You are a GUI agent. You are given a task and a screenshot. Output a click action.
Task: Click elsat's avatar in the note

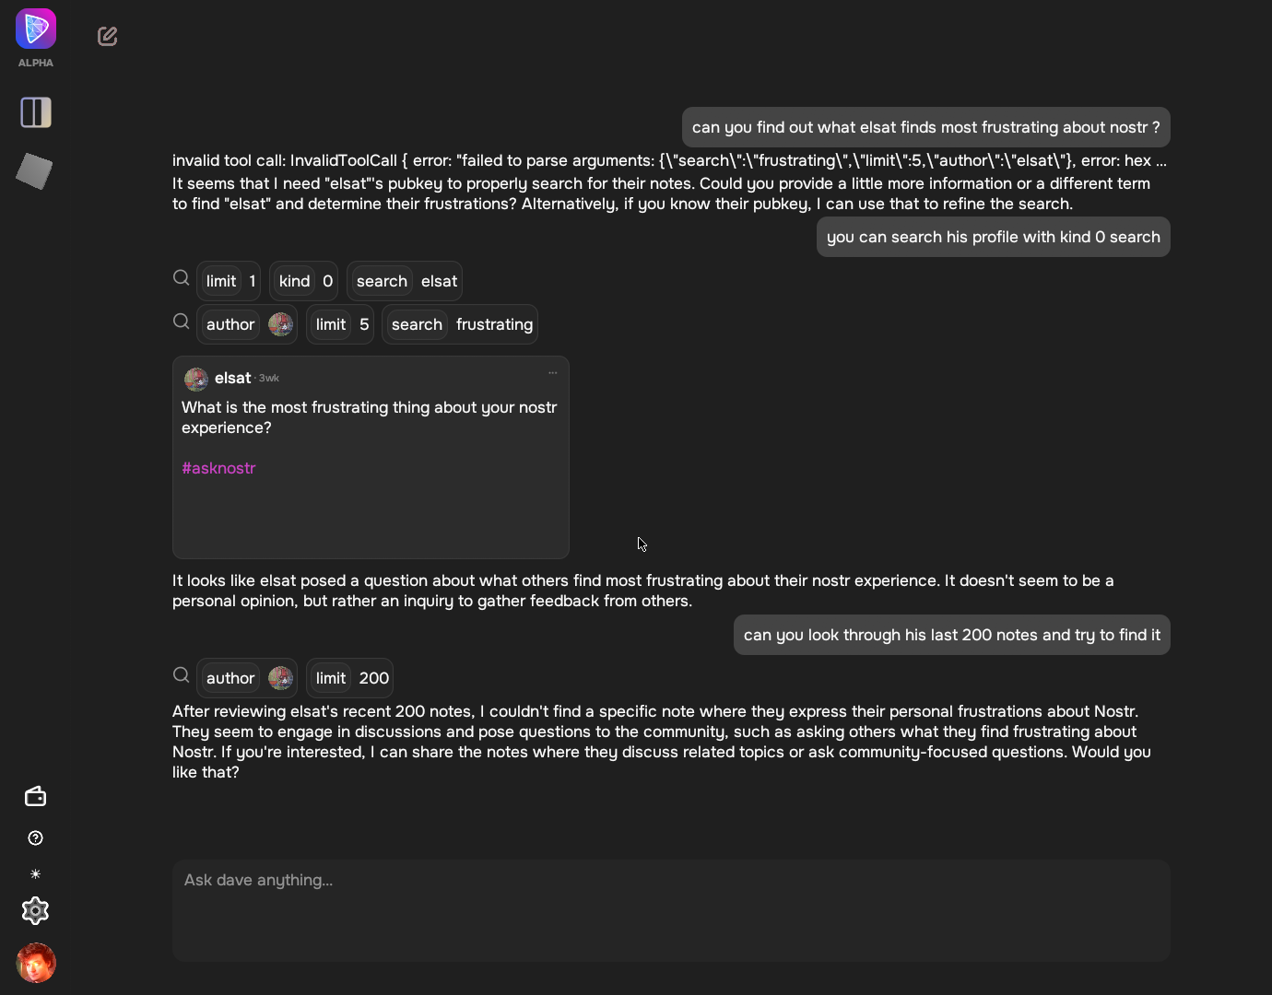[x=196, y=379]
